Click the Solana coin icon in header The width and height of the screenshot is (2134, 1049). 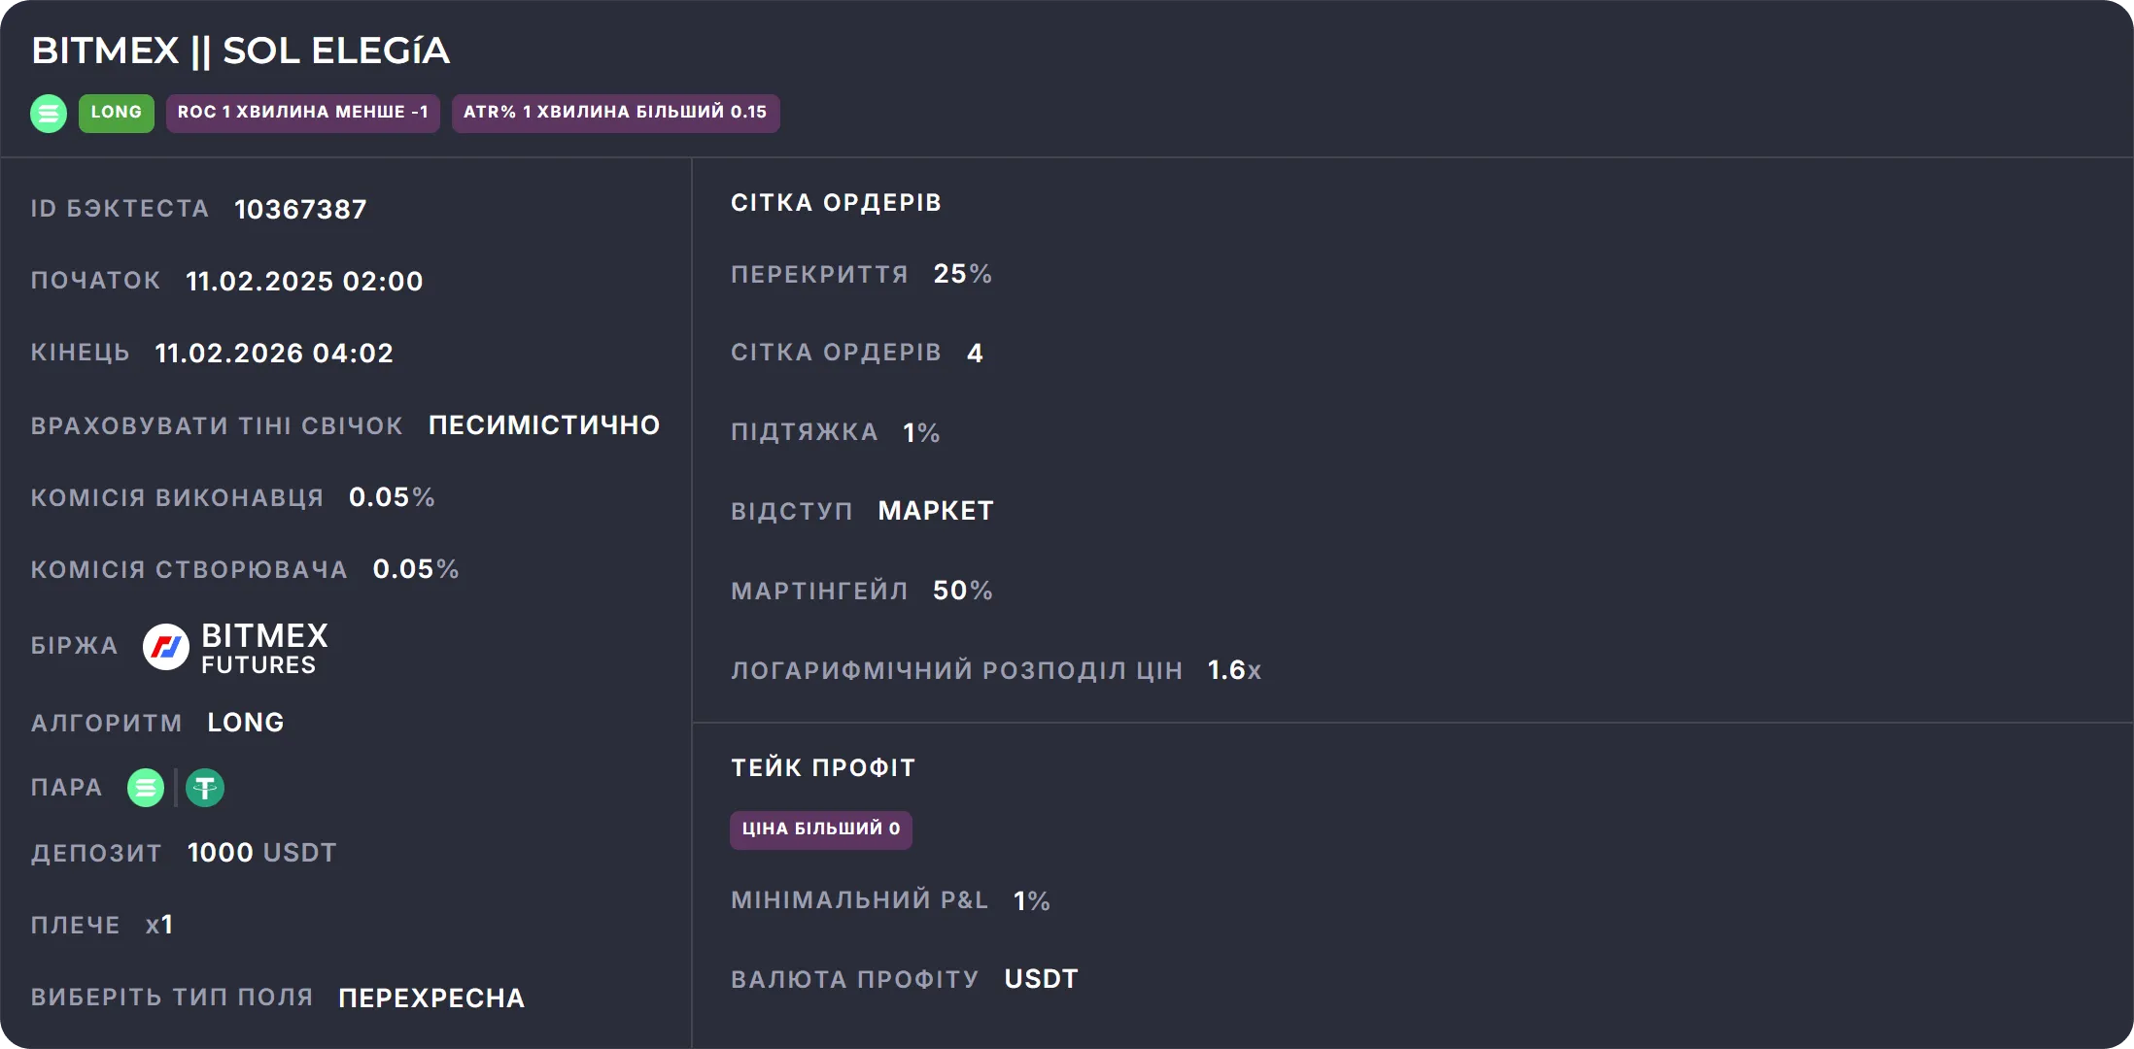click(x=49, y=113)
